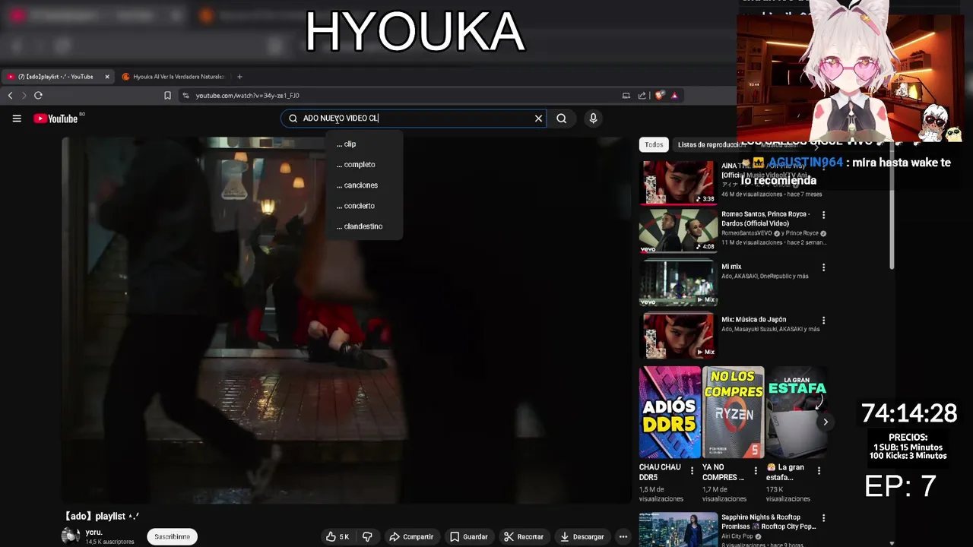
Task: Open Brave Shields lion icon
Action: (x=659, y=96)
